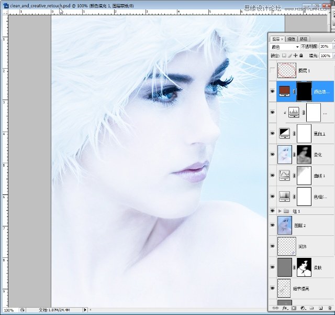
Task: Hide the selected color fill layer
Action: click(272, 91)
